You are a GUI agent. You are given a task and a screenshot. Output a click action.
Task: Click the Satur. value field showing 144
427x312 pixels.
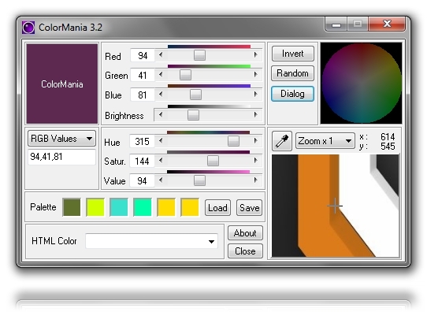coord(142,162)
